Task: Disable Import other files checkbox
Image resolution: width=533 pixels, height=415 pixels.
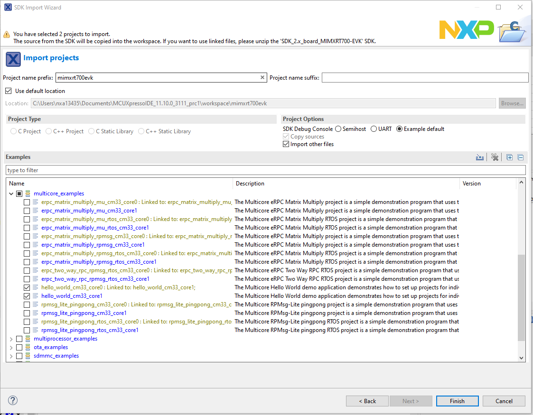Action: [x=286, y=144]
